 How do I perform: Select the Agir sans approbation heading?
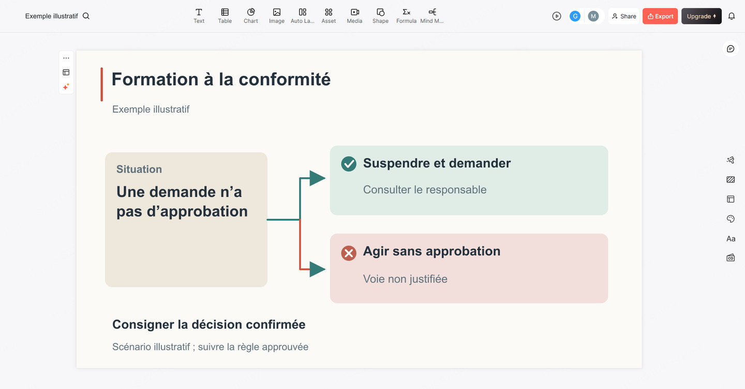[x=431, y=252]
